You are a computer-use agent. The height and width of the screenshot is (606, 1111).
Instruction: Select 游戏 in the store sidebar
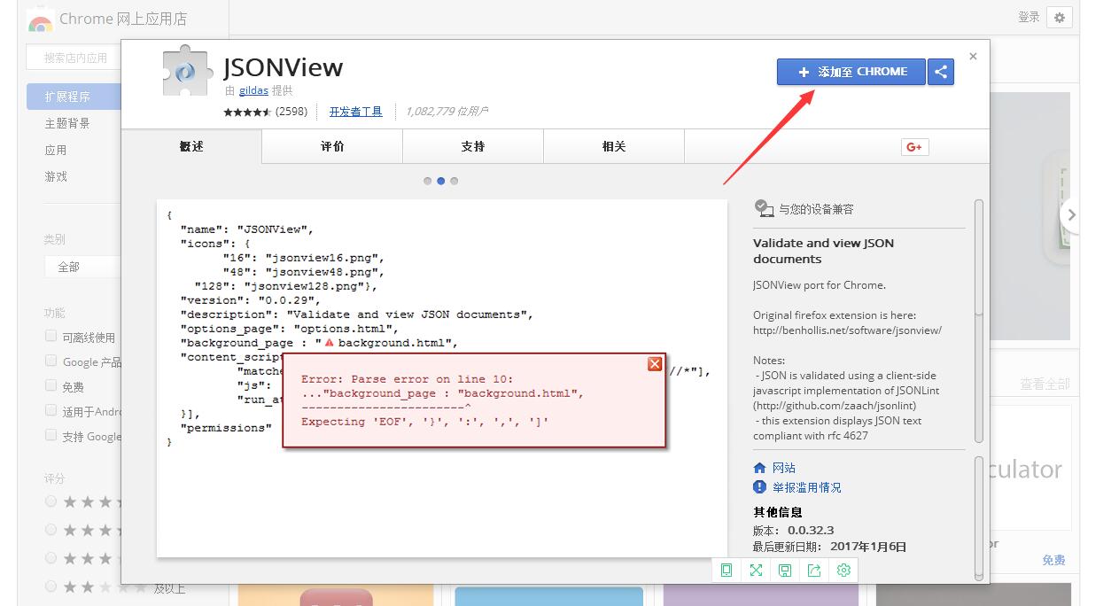coord(56,176)
